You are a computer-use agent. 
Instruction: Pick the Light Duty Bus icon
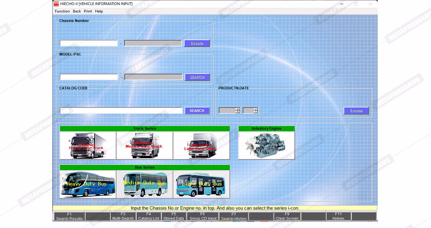point(201,184)
